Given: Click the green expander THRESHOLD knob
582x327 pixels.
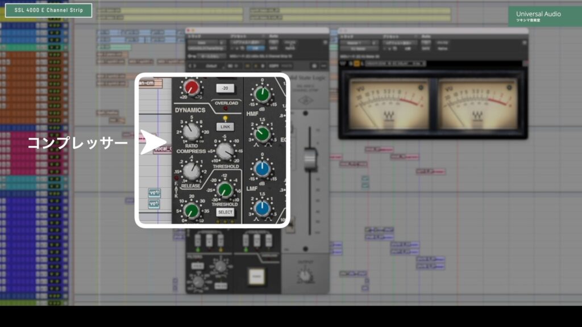Looking at the screenshot, I should 226,190.
